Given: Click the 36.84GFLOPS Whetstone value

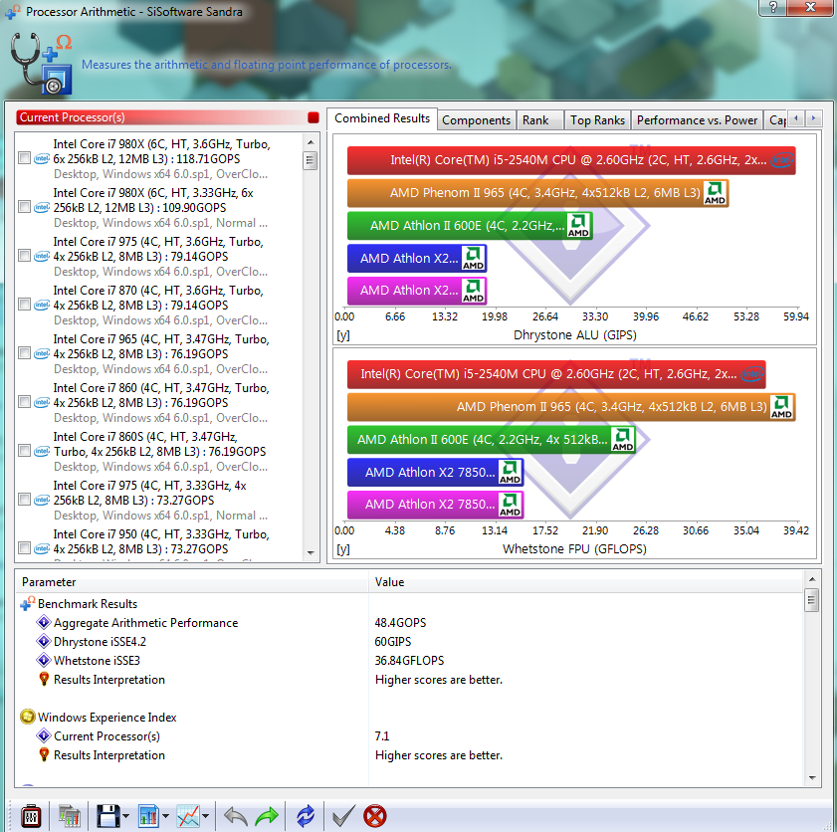Looking at the screenshot, I should [x=409, y=660].
